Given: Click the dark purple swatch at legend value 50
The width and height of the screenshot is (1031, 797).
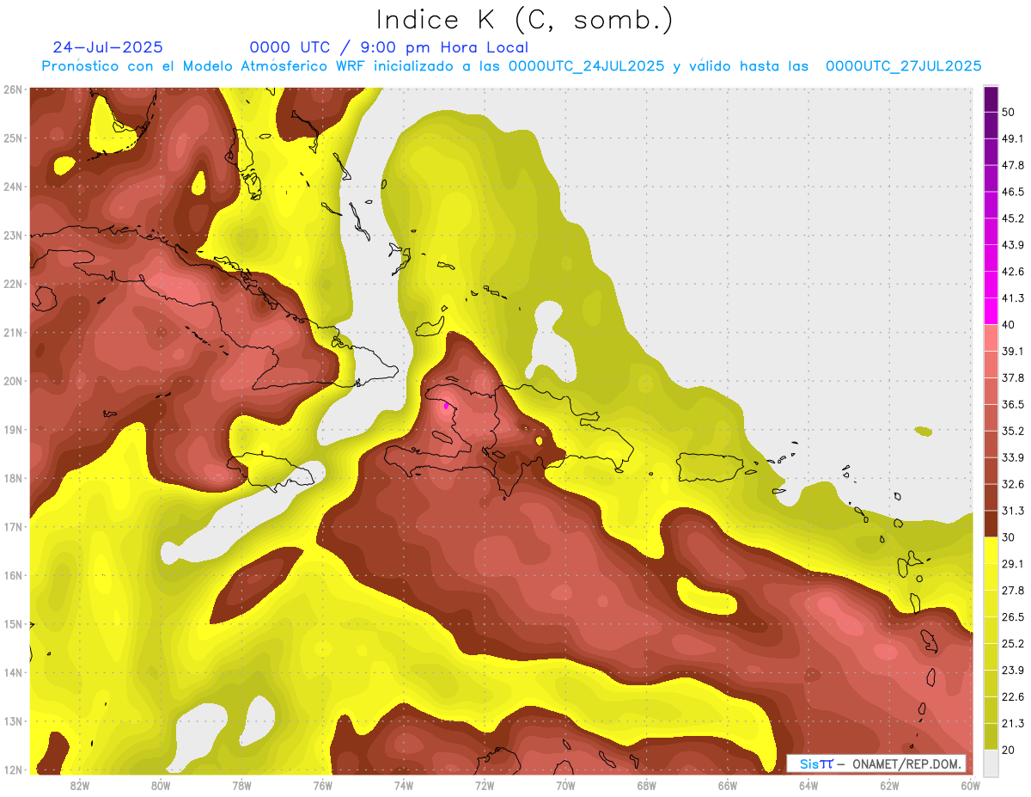Looking at the screenshot, I should pyautogui.click(x=991, y=100).
